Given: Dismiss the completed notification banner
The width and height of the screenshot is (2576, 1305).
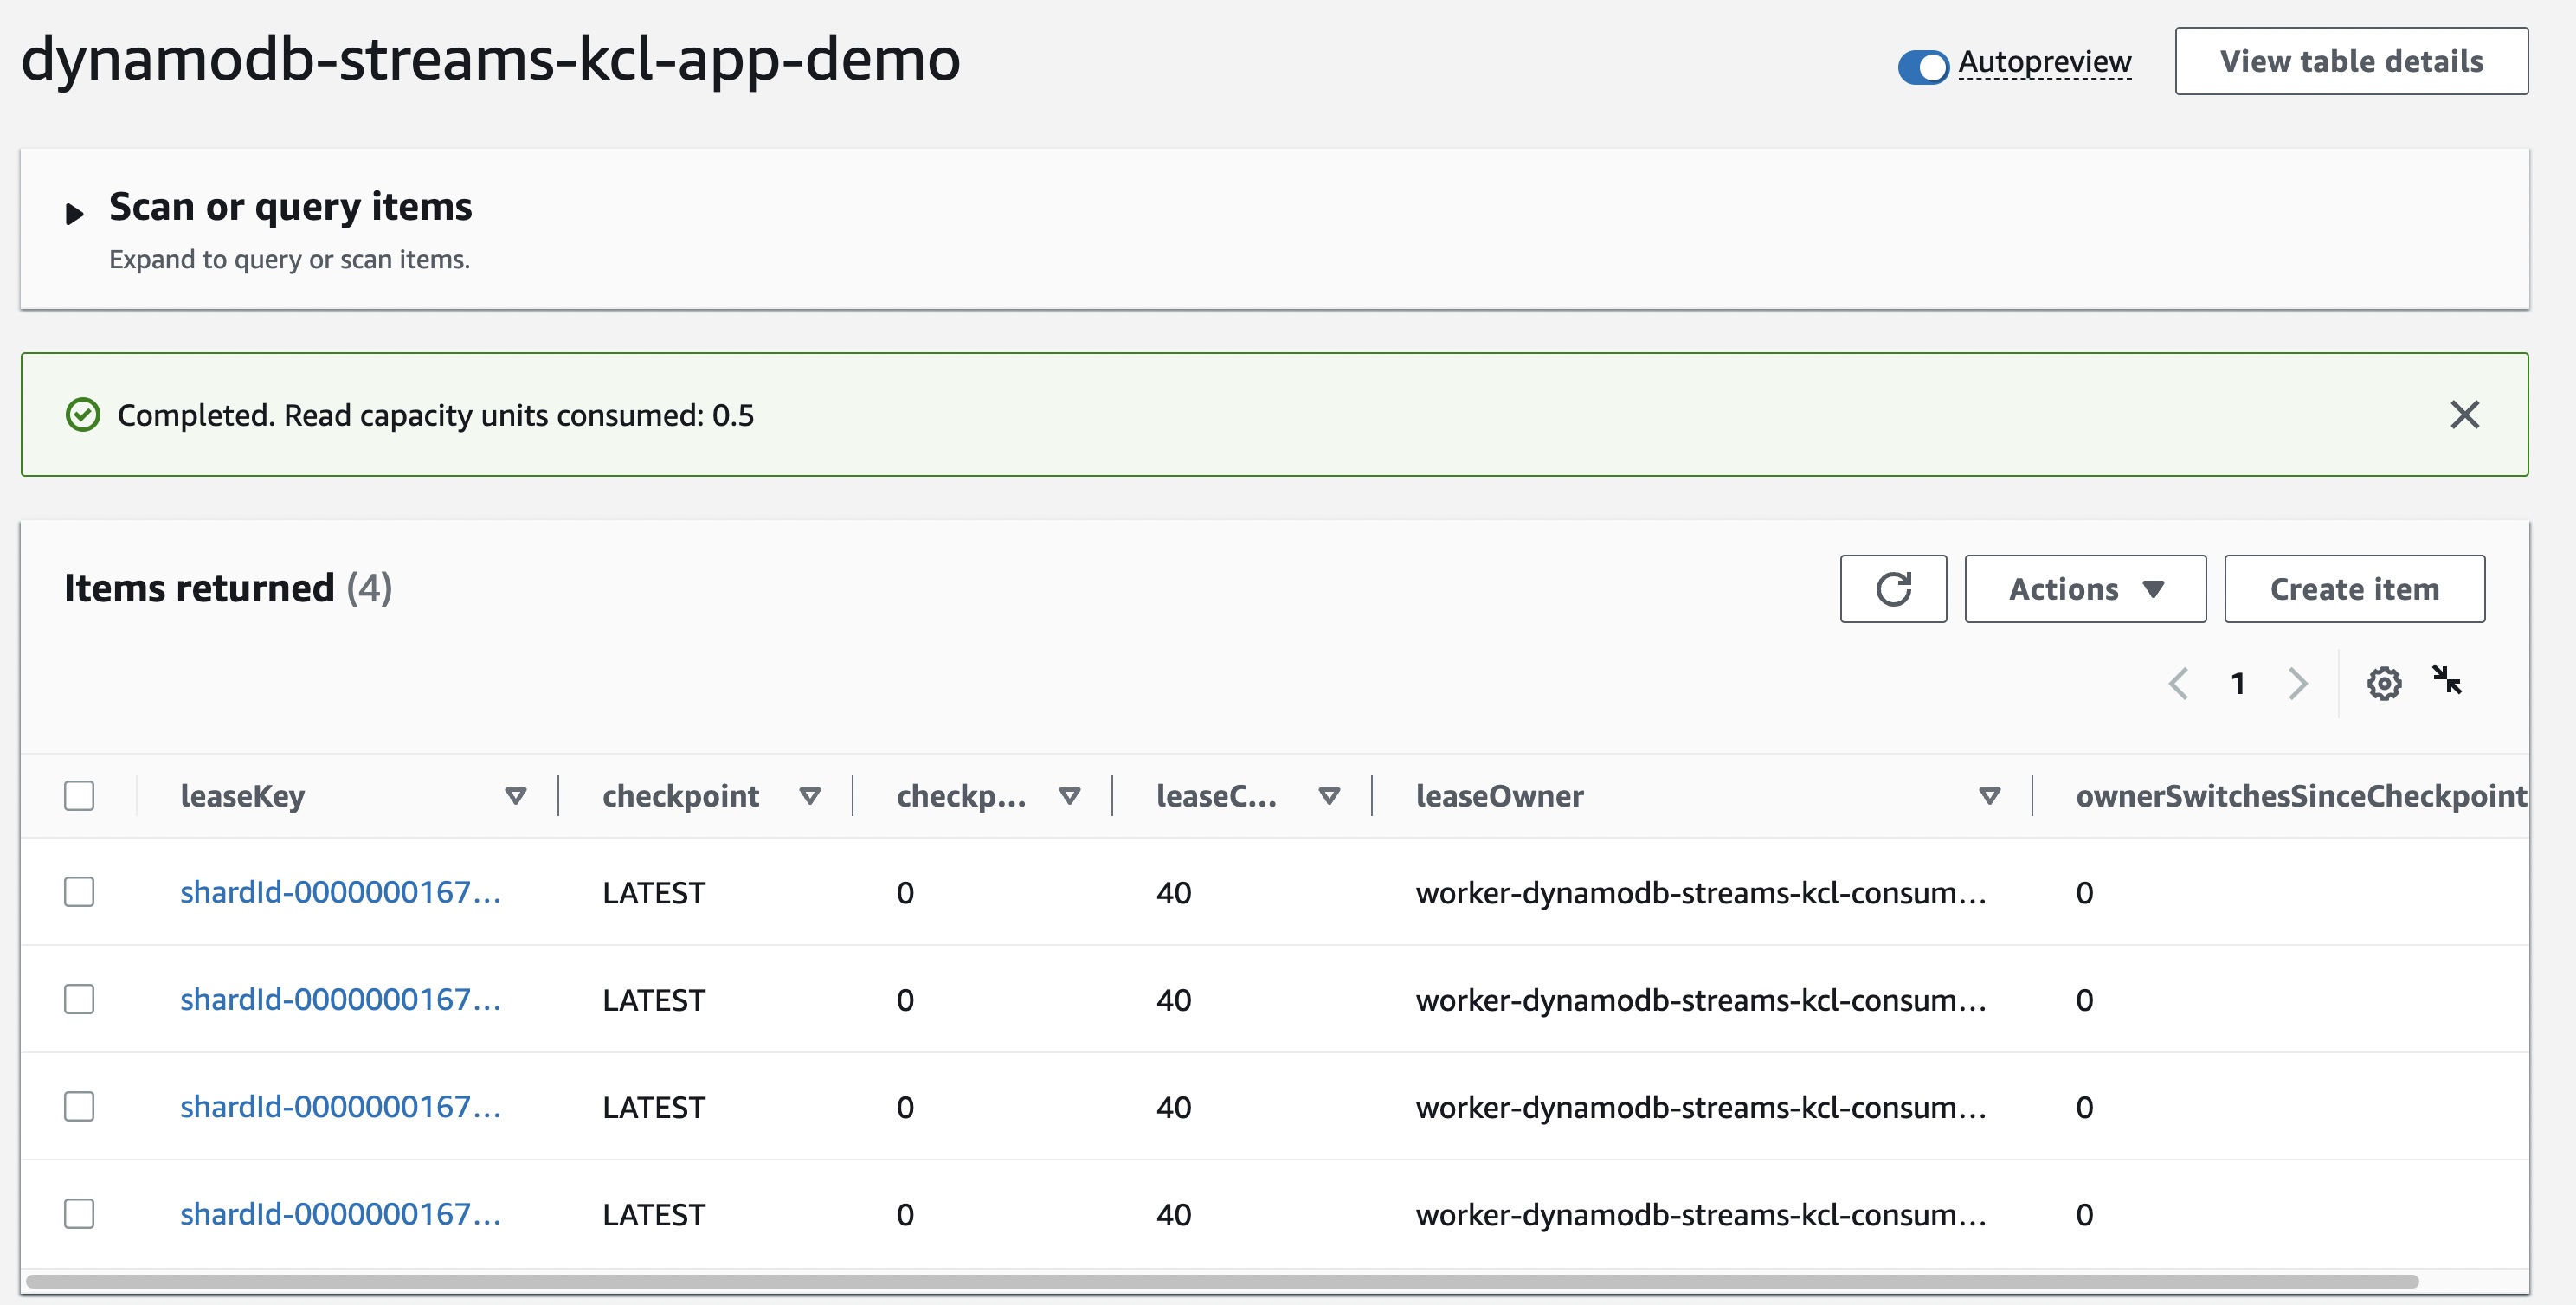Looking at the screenshot, I should [2464, 415].
